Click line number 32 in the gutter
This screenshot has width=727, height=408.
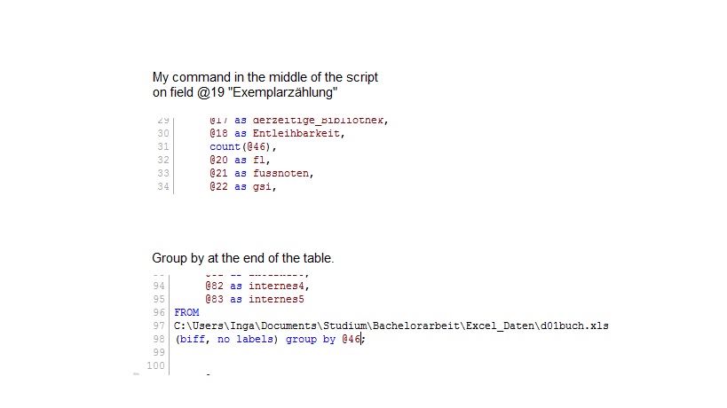coord(162,160)
